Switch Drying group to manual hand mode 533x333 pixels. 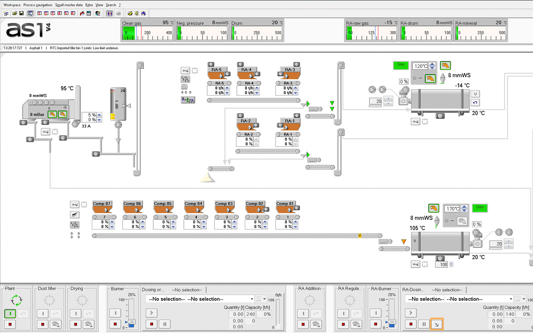(x=89, y=324)
